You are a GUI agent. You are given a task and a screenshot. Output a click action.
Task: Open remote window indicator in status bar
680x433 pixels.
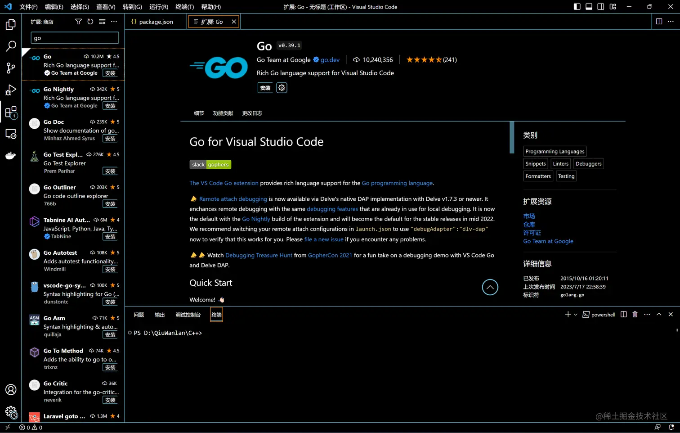pyautogui.click(x=8, y=428)
